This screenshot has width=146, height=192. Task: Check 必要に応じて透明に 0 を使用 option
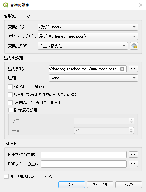coord(10,103)
